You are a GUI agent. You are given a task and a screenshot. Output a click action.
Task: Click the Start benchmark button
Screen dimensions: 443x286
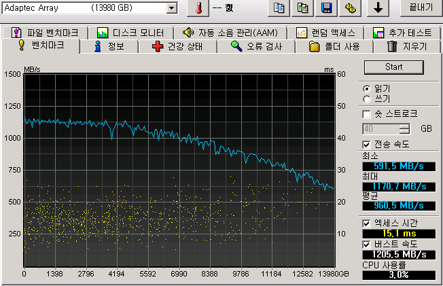pyautogui.click(x=394, y=67)
